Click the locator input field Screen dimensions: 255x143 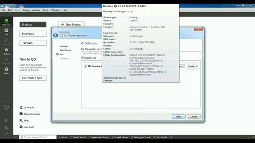point(38,137)
